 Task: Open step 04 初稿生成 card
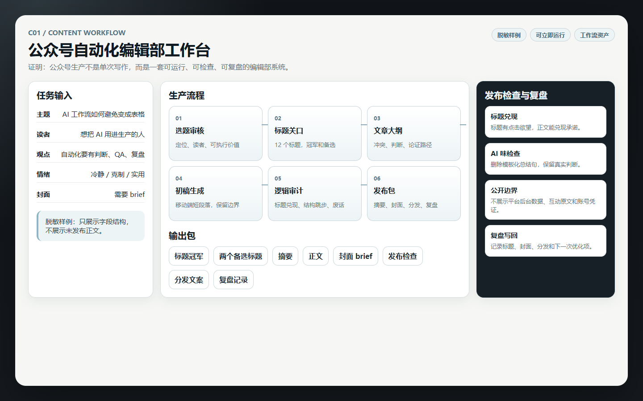tap(216, 193)
